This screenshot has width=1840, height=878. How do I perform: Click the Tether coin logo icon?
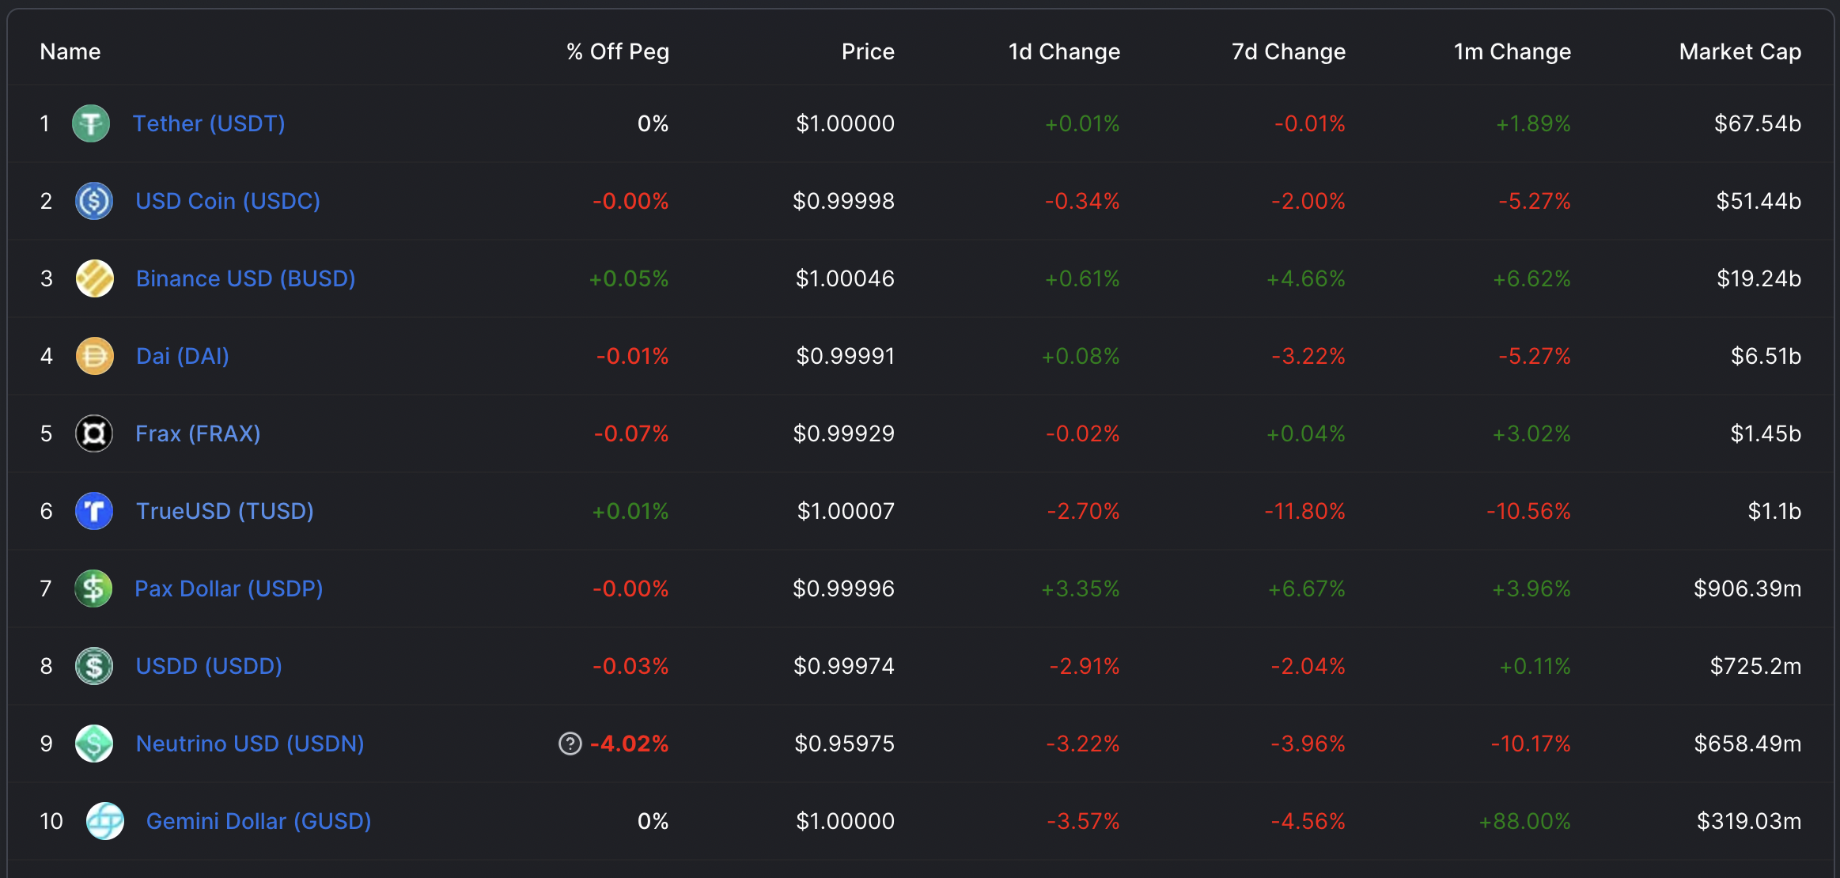[91, 123]
